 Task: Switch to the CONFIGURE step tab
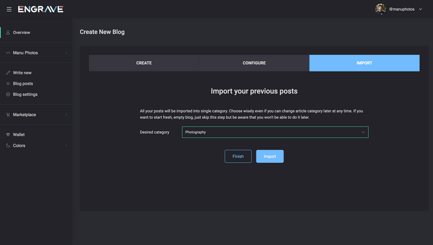tap(254, 63)
